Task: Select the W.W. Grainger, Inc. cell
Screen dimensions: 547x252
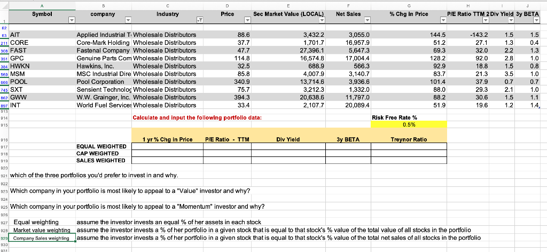Action: 104,97
